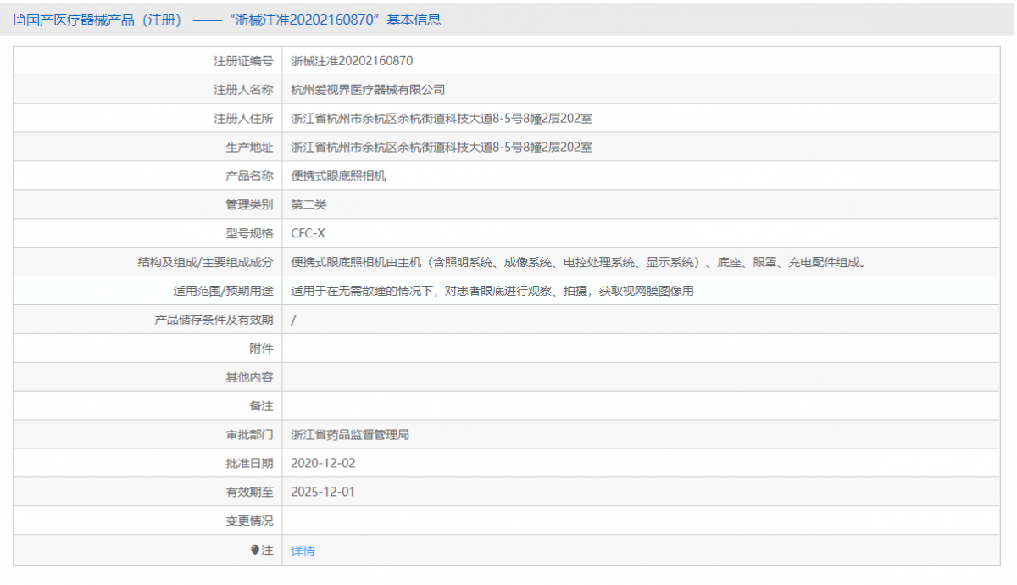Click the 注册人住所 label
This screenshot has width=1017, height=585.
coord(243,119)
